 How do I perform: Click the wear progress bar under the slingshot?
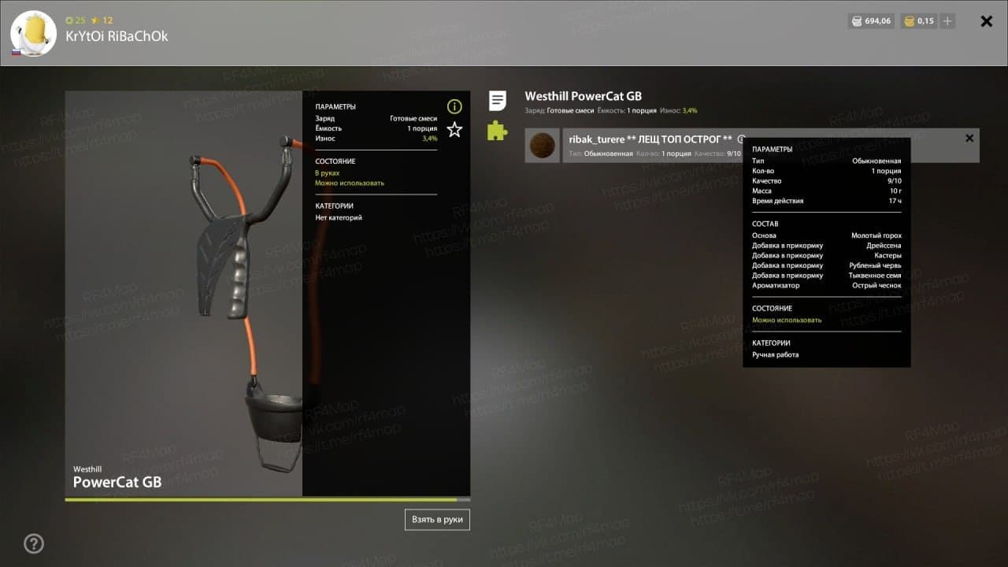tap(268, 499)
